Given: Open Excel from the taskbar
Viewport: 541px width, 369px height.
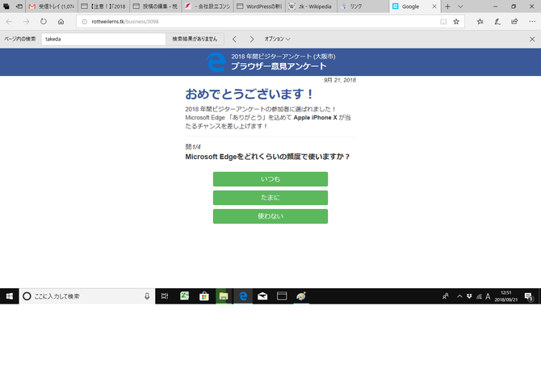Looking at the screenshot, I should click(x=184, y=296).
